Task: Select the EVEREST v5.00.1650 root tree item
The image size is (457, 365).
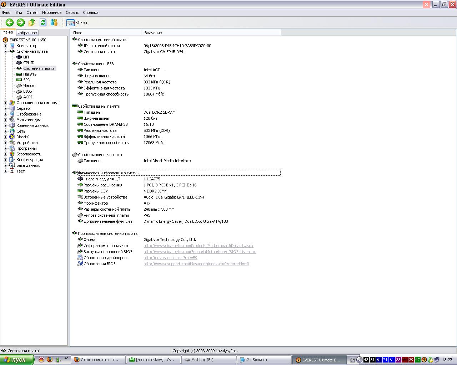Action: [x=28, y=40]
